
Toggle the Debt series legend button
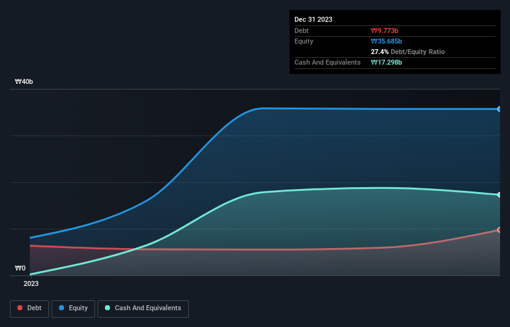coord(29,308)
